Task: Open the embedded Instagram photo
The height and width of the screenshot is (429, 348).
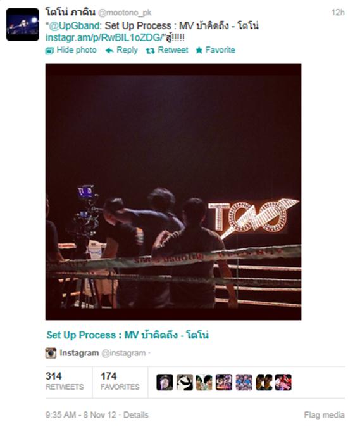Action: tap(173, 192)
